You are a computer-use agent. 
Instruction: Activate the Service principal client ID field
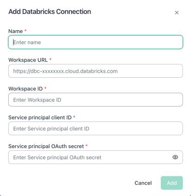click(96, 128)
